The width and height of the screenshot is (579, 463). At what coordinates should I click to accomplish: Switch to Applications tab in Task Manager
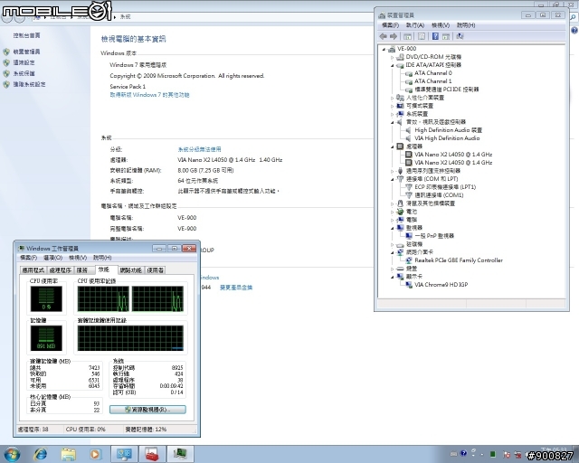(33, 270)
